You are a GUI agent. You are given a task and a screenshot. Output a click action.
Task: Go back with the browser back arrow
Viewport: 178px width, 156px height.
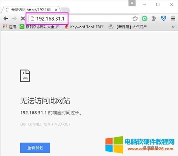tap(6, 18)
